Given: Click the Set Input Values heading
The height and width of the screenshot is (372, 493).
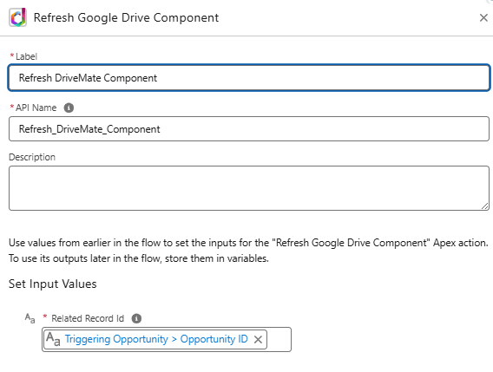Looking at the screenshot, I should (52, 284).
